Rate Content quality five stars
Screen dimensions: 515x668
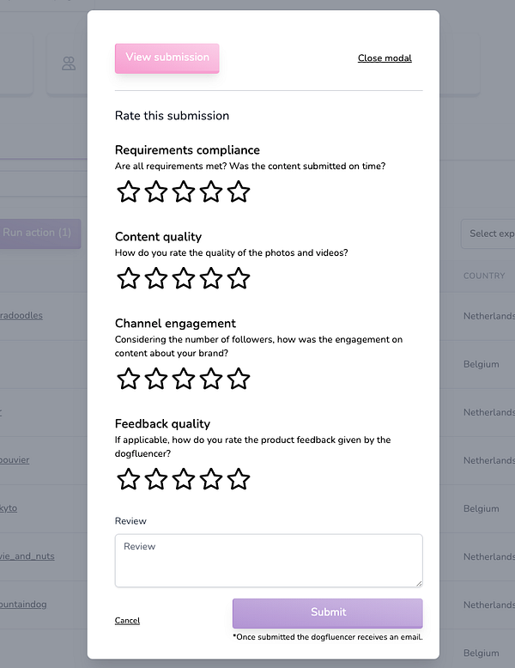(x=239, y=278)
